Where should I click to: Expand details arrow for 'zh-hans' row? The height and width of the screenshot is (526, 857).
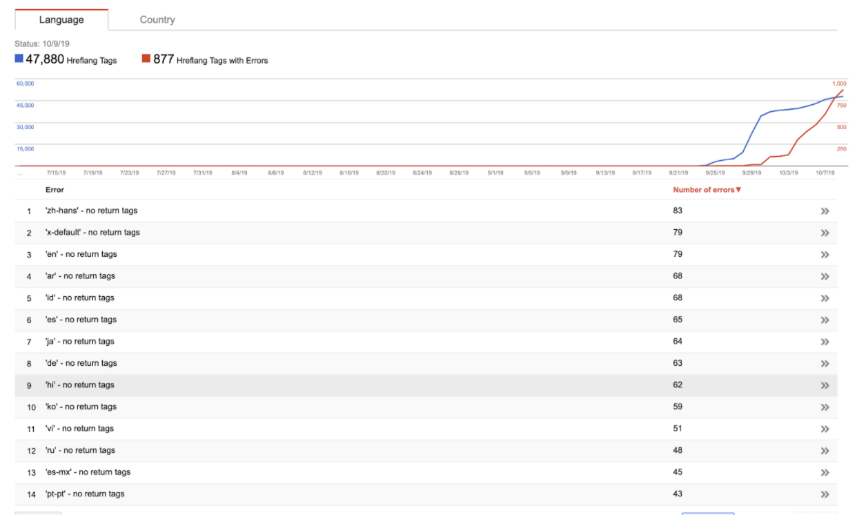(825, 211)
